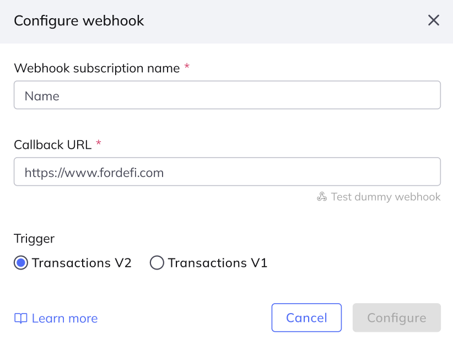Viewport: 453px width, 345px height.
Task: Click the Cancel button
Action: pos(306,317)
